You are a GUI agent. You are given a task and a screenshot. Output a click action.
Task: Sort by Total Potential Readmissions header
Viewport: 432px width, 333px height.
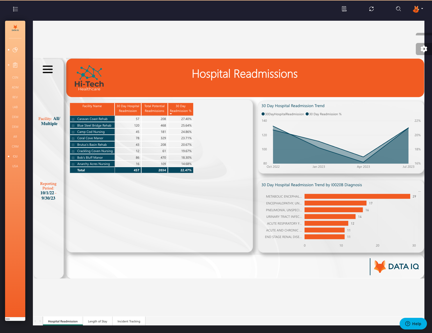point(155,109)
